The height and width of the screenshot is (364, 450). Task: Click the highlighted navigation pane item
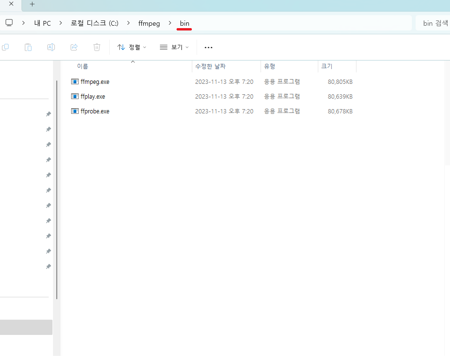(26, 327)
